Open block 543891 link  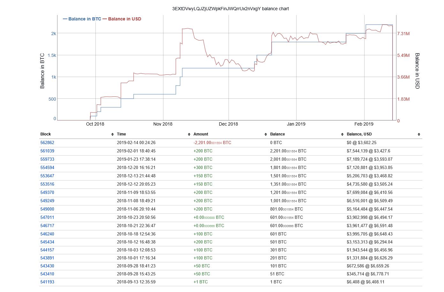tap(47, 258)
